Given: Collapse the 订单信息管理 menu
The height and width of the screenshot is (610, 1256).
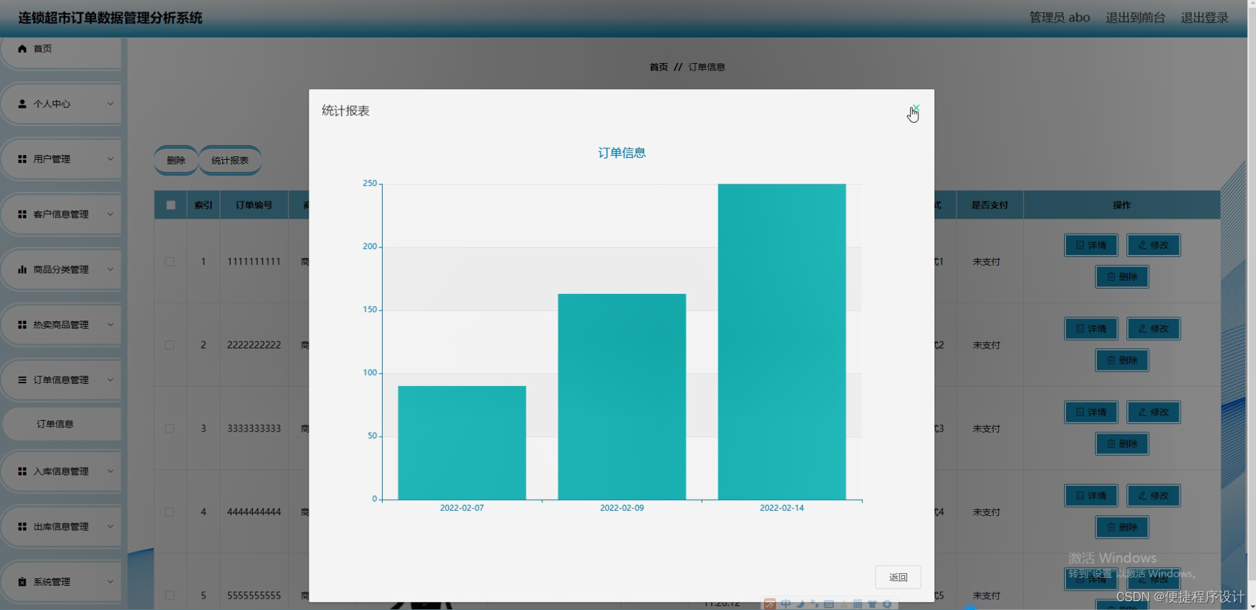Looking at the screenshot, I should [61, 379].
